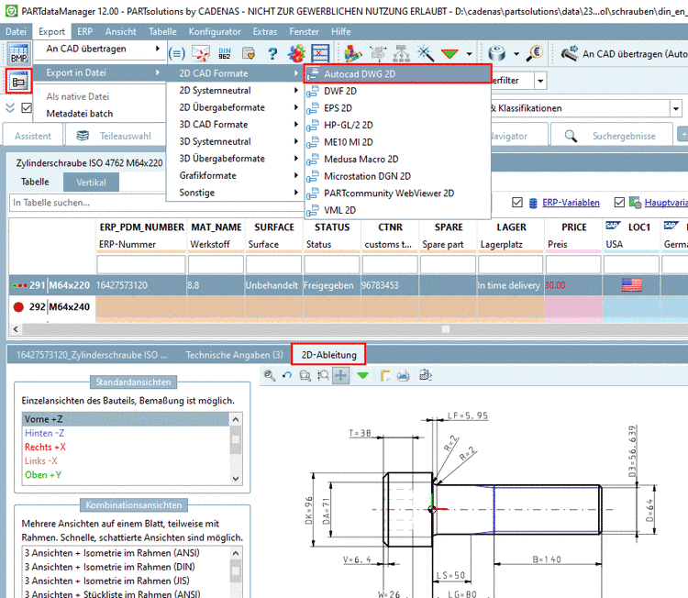The height and width of the screenshot is (598, 688).
Task: Click the printer icon in 2D toolbar
Action: pos(404,375)
